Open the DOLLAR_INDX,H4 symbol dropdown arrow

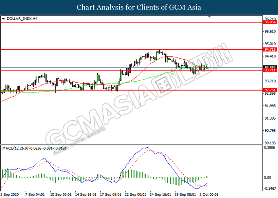coord(3,19)
